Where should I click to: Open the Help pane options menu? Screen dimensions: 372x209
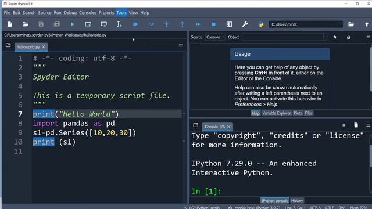point(368,37)
